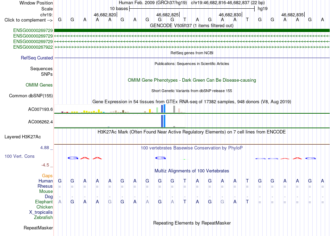Open the GTEx Gene Expression in 54 tissues title
Image resolution: width=330 pixels, height=236 pixels.
[192, 102]
